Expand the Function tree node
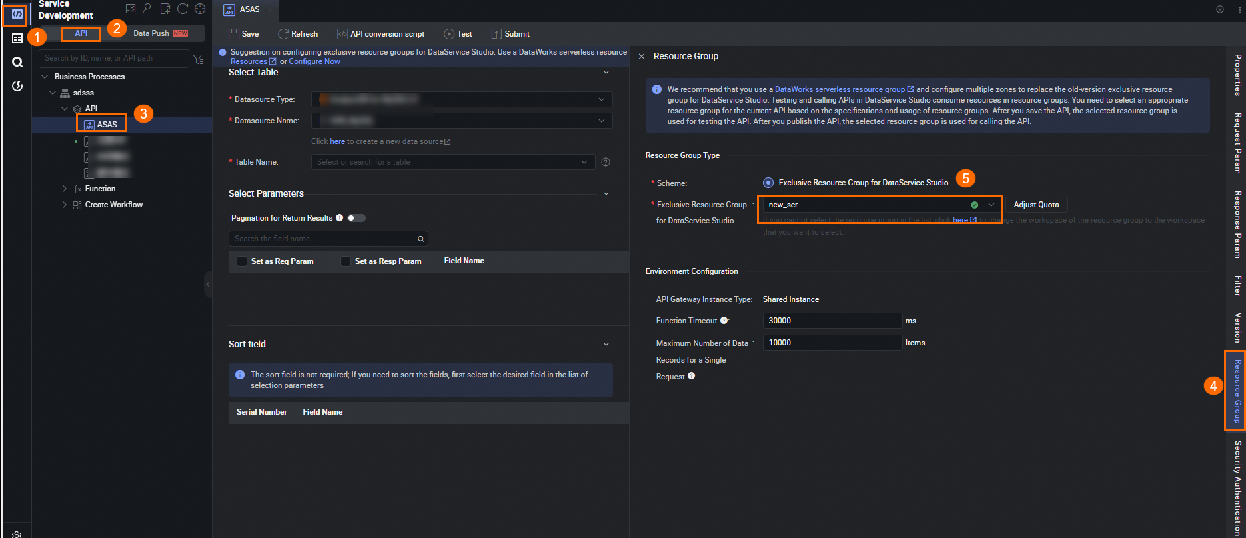 (65, 189)
